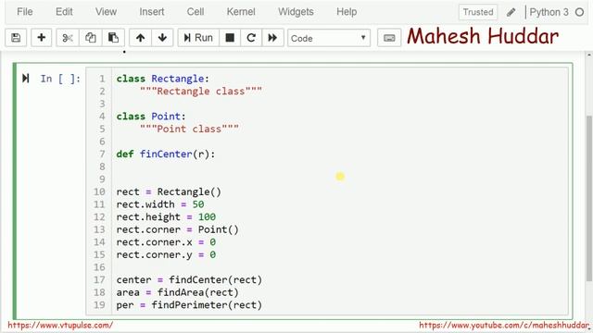This screenshot has width=593, height=333.
Task: Click the Python 3 kernel name
Action: 549,12
